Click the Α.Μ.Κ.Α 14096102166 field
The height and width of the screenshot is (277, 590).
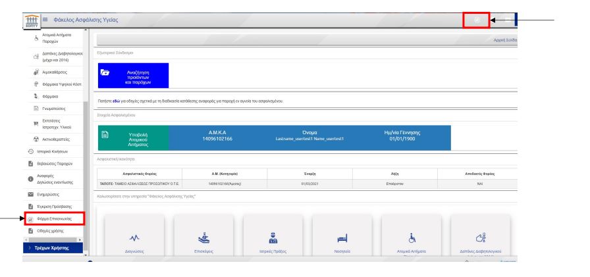[x=217, y=136]
